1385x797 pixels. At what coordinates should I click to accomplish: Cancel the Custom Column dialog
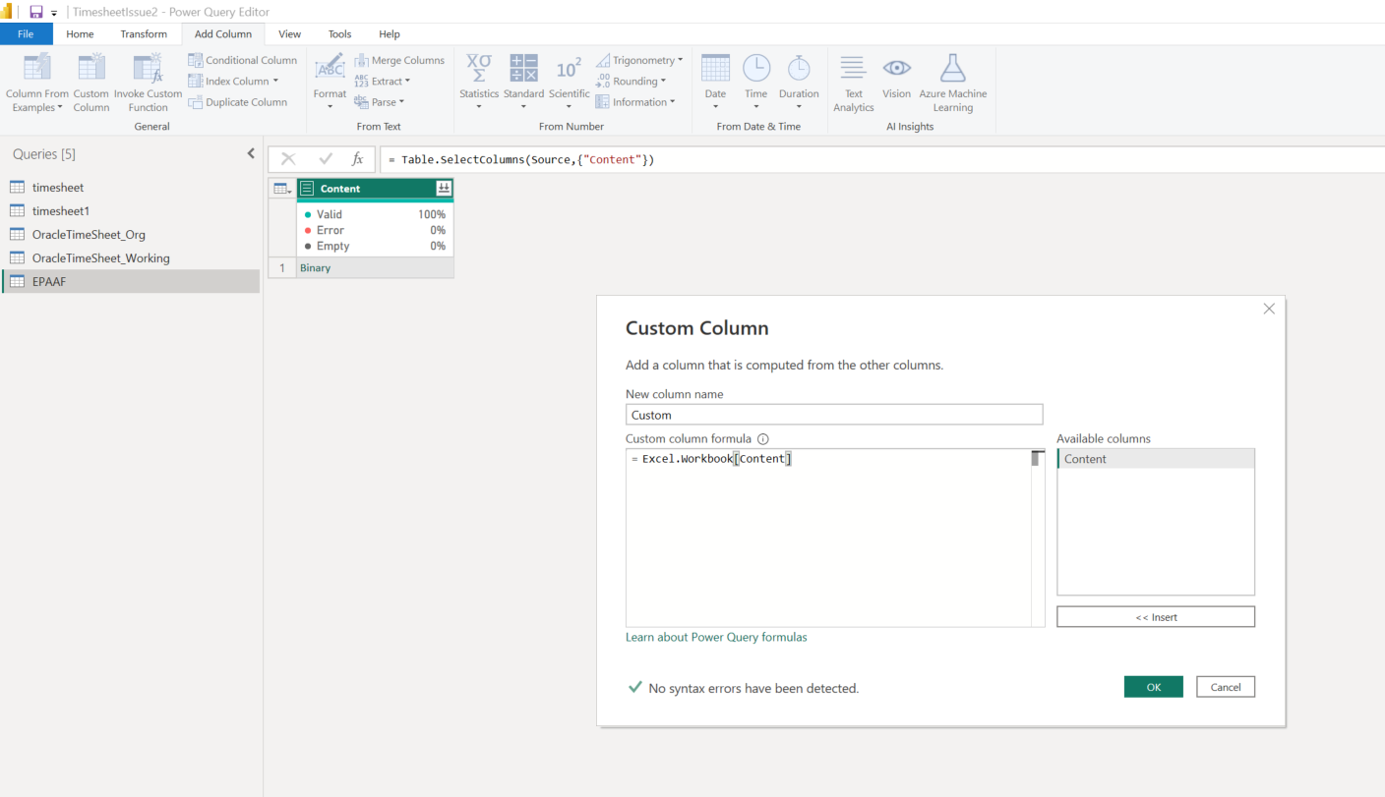tap(1226, 687)
